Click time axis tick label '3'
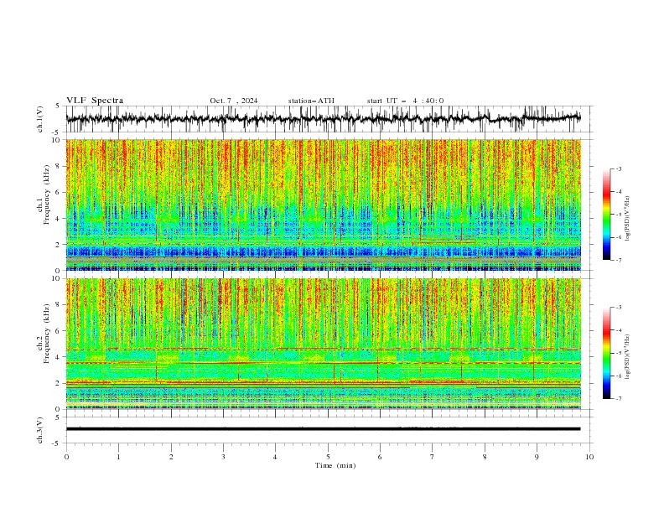664x513 pixels. [223, 457]
